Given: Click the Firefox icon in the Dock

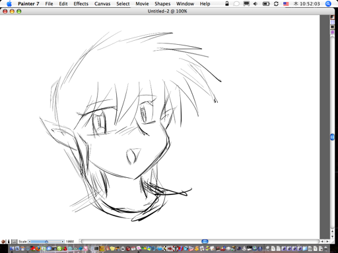Looking at the screenshot, I should (38, 248).
